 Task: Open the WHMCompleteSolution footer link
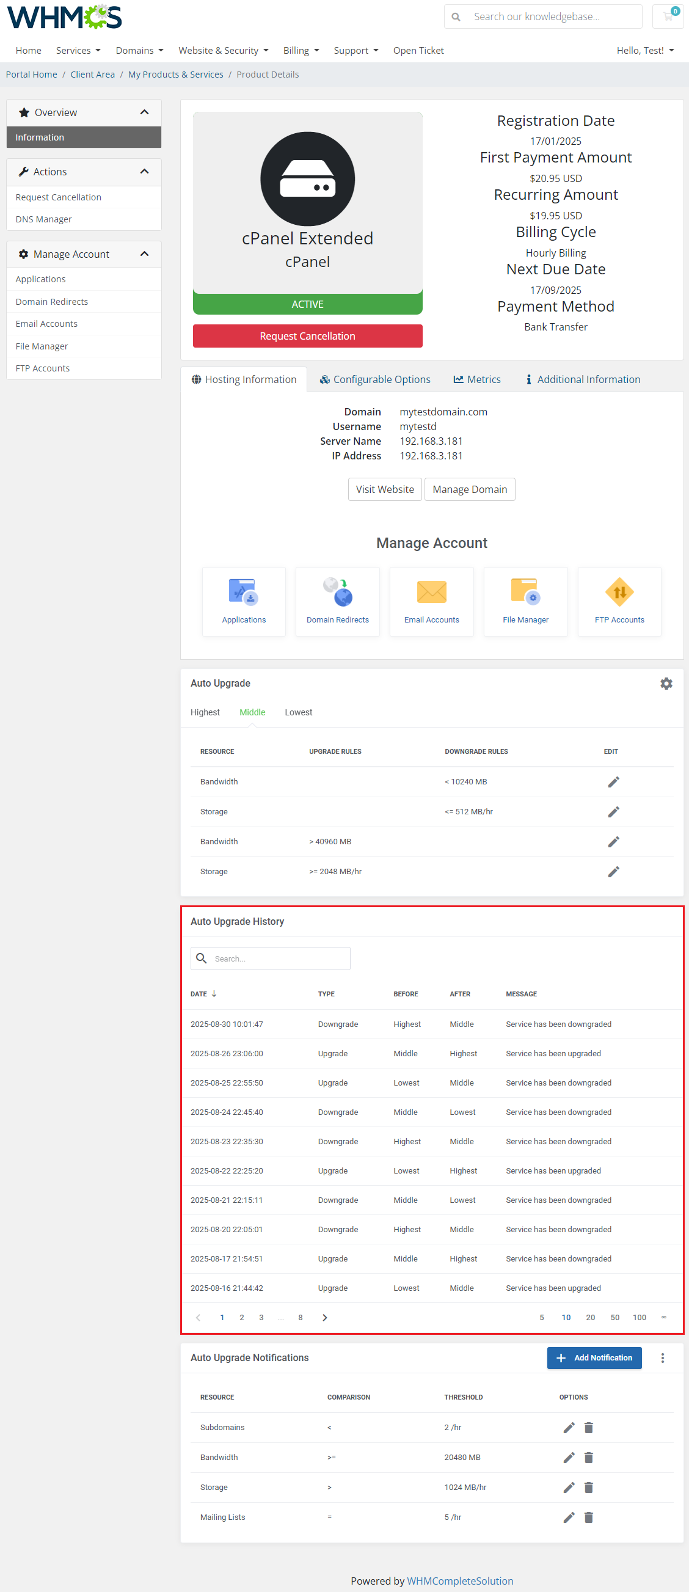[460, 1581]
